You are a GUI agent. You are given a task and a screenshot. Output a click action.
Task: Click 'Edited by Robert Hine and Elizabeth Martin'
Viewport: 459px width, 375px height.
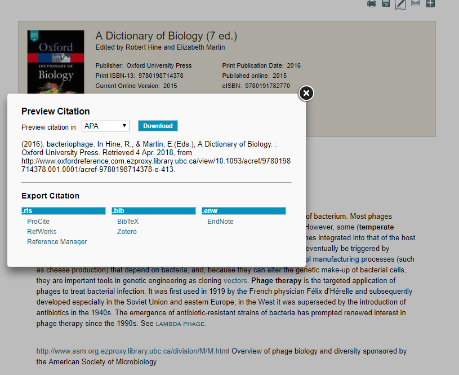click(160, 47)
